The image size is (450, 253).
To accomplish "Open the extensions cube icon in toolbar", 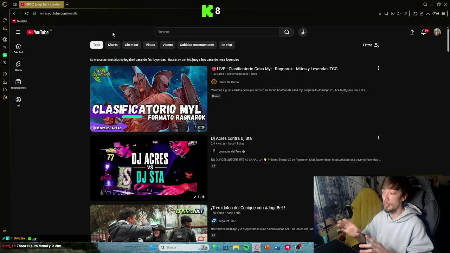I will pyautogui.click(x=415, y=13).
